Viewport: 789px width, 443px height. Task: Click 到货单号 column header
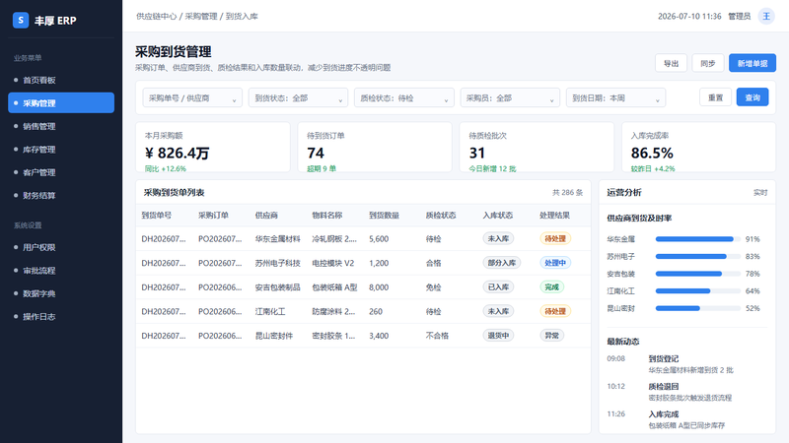[157, 215]
